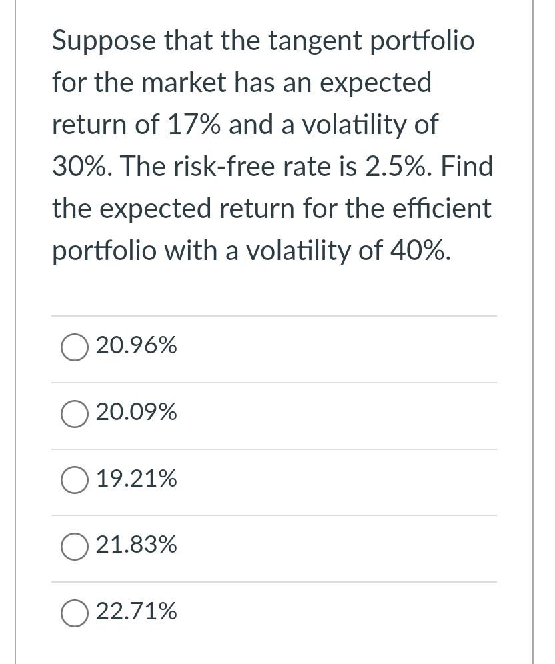Click the question text about tangent portfolio
Viewport: 555px width, 664px height.
(271, 145)
